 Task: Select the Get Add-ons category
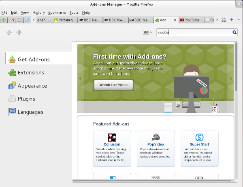coord(39,59)
